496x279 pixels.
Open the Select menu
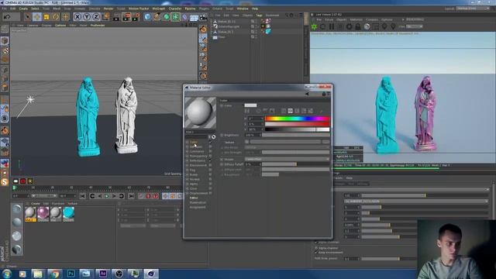point(35,9)
